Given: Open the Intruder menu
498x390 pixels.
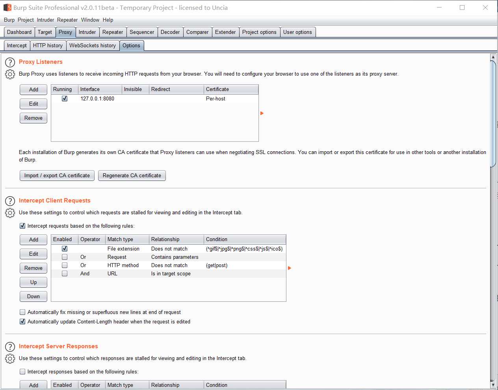Looking at the screenshot, I should [x=45, y=20].
